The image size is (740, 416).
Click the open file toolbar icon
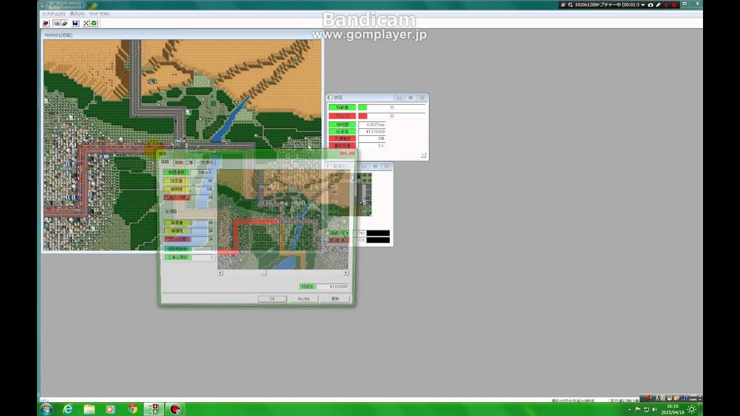tap(46, 23)
